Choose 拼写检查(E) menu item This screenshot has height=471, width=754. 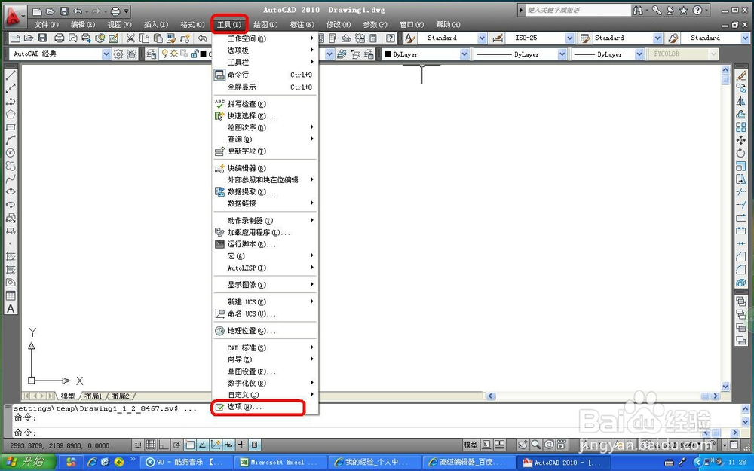pyautogui.click(x=265, y=104)
